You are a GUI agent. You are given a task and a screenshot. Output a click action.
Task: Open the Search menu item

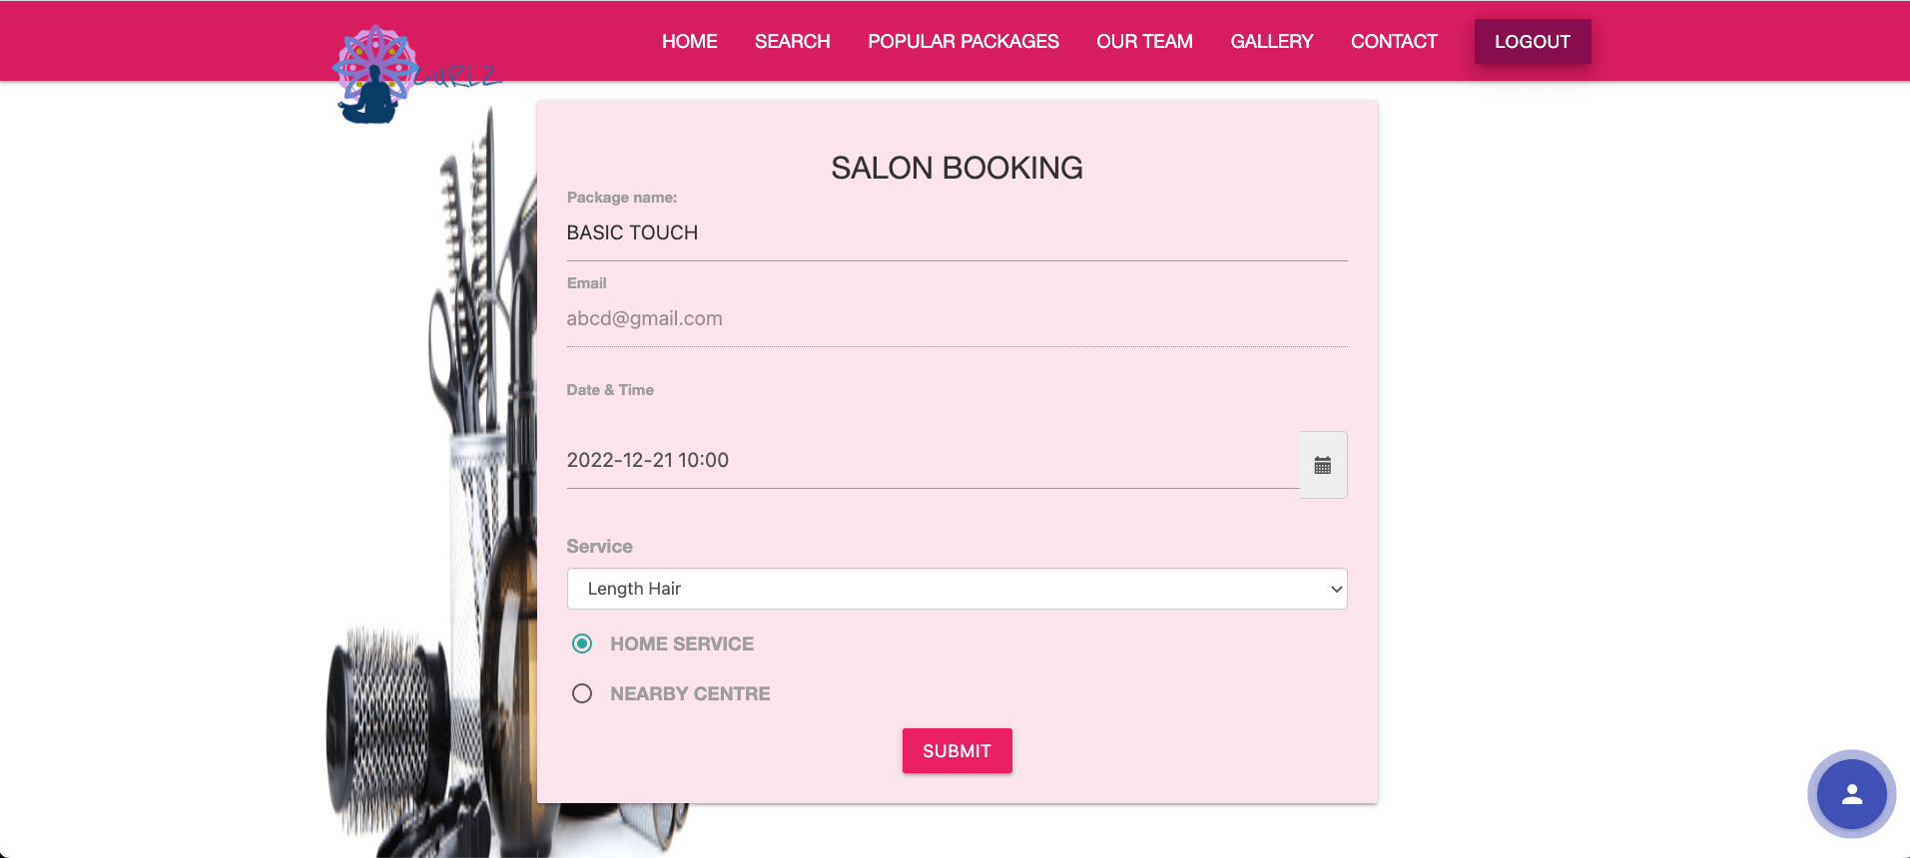point(793,41)
